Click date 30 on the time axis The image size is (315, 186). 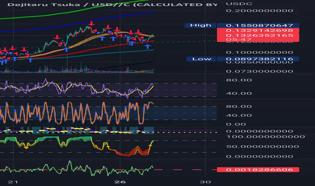[205, 182]
